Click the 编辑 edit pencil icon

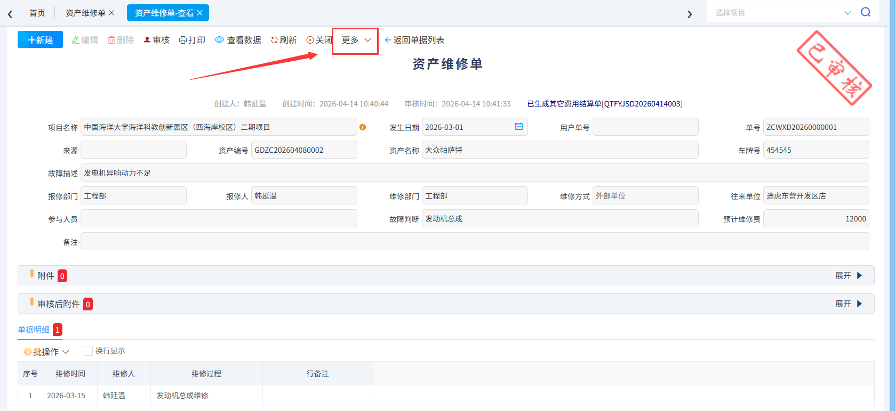[76, 40]
